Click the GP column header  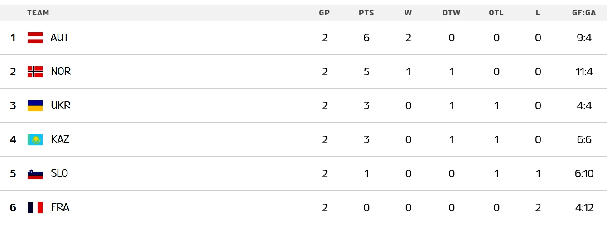[x=324, y=13]
